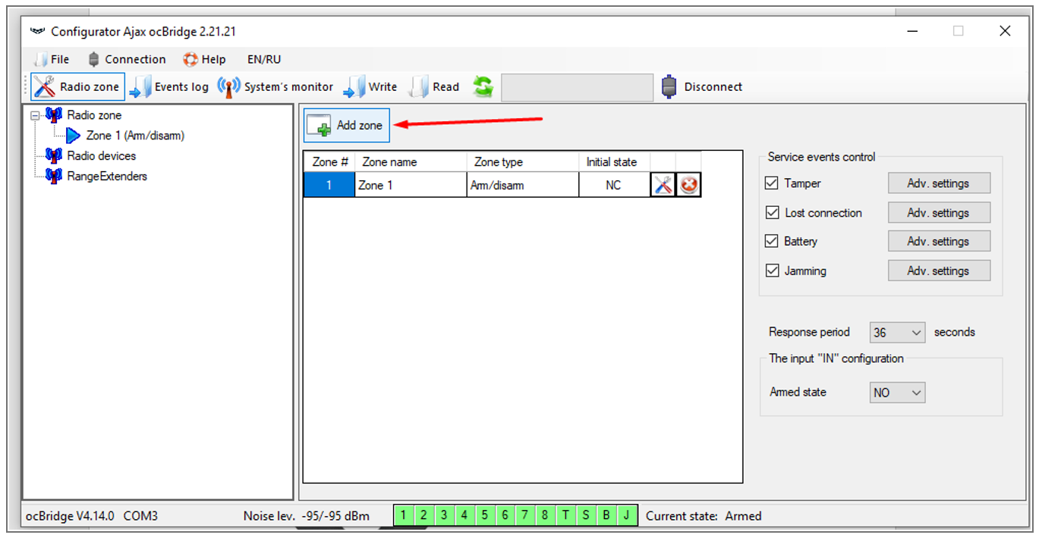The height and width of the screenshot is (538, 1042).
Task: Click status indicator 7 in status bar
Action: (x=524, y=516)
